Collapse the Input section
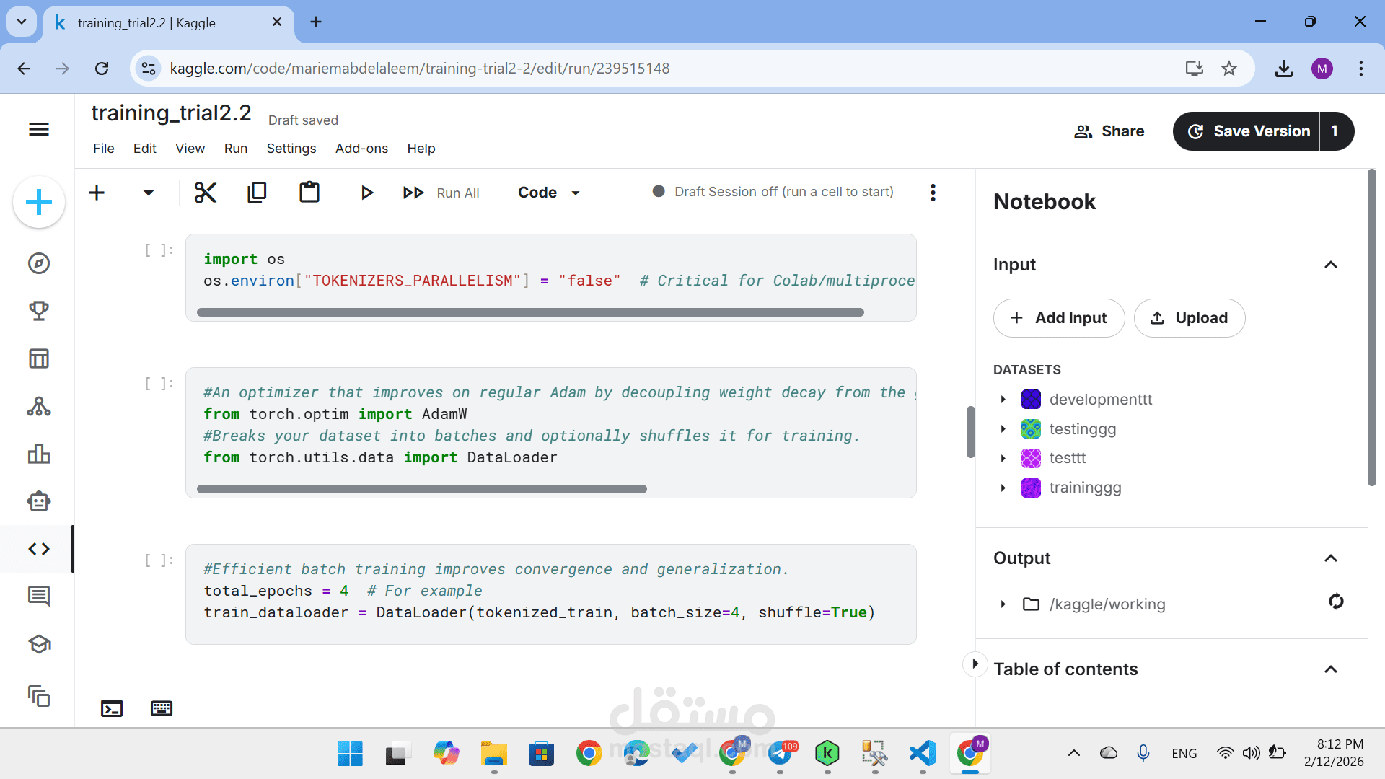1385x779 pixels. tap(1331, 265)
